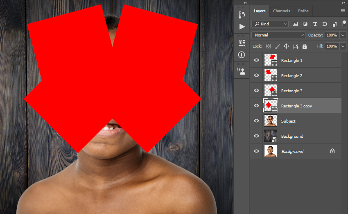Screen dimensions: 348x214
Task: Collapse Layers panel double-arrow at top right
Action: point(343,3)
